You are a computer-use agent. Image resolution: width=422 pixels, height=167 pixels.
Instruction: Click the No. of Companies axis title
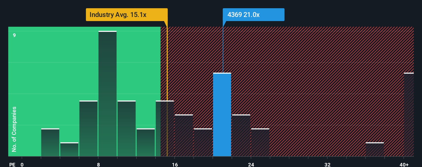(x=14, y=129)
